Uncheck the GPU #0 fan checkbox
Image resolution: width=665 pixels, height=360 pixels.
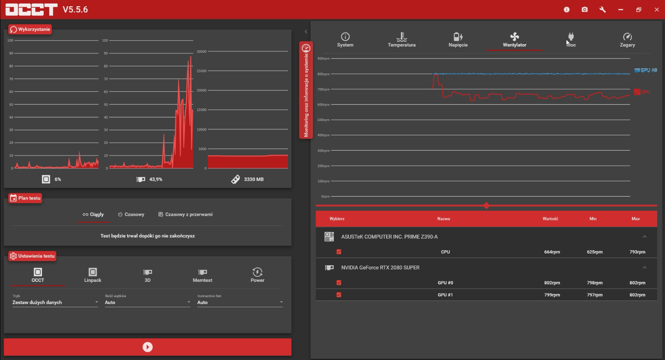[339, 283]
